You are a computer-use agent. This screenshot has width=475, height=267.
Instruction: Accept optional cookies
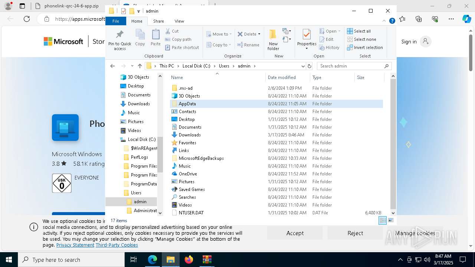point(295,233)
